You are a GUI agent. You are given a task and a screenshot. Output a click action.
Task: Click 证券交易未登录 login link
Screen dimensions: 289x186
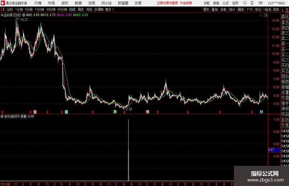(x=167, y=3)
